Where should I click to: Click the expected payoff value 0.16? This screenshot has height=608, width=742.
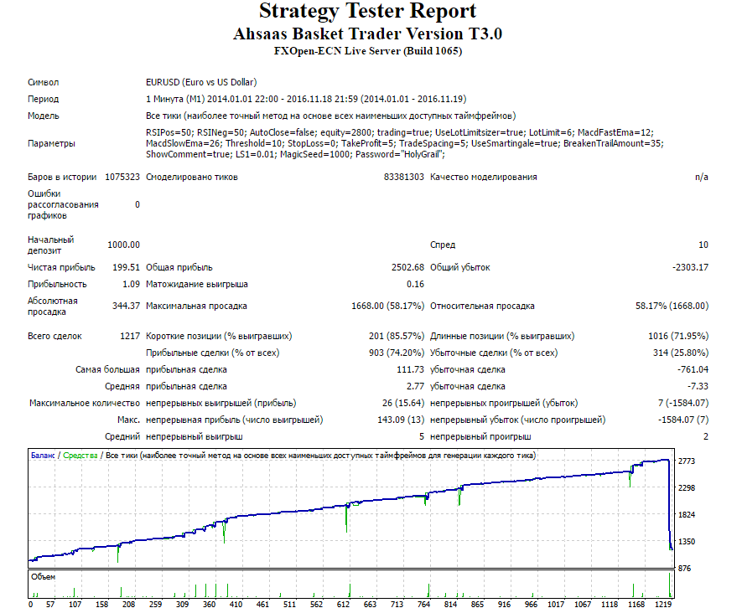pos(415,285)
